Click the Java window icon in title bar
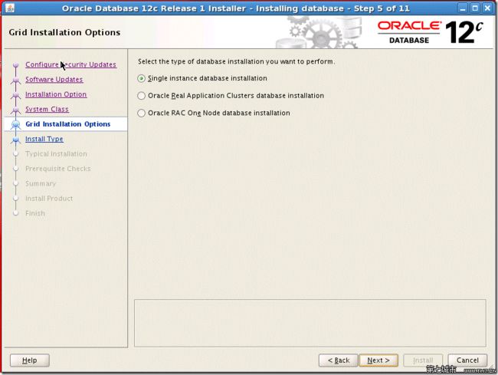 (9, 8)
